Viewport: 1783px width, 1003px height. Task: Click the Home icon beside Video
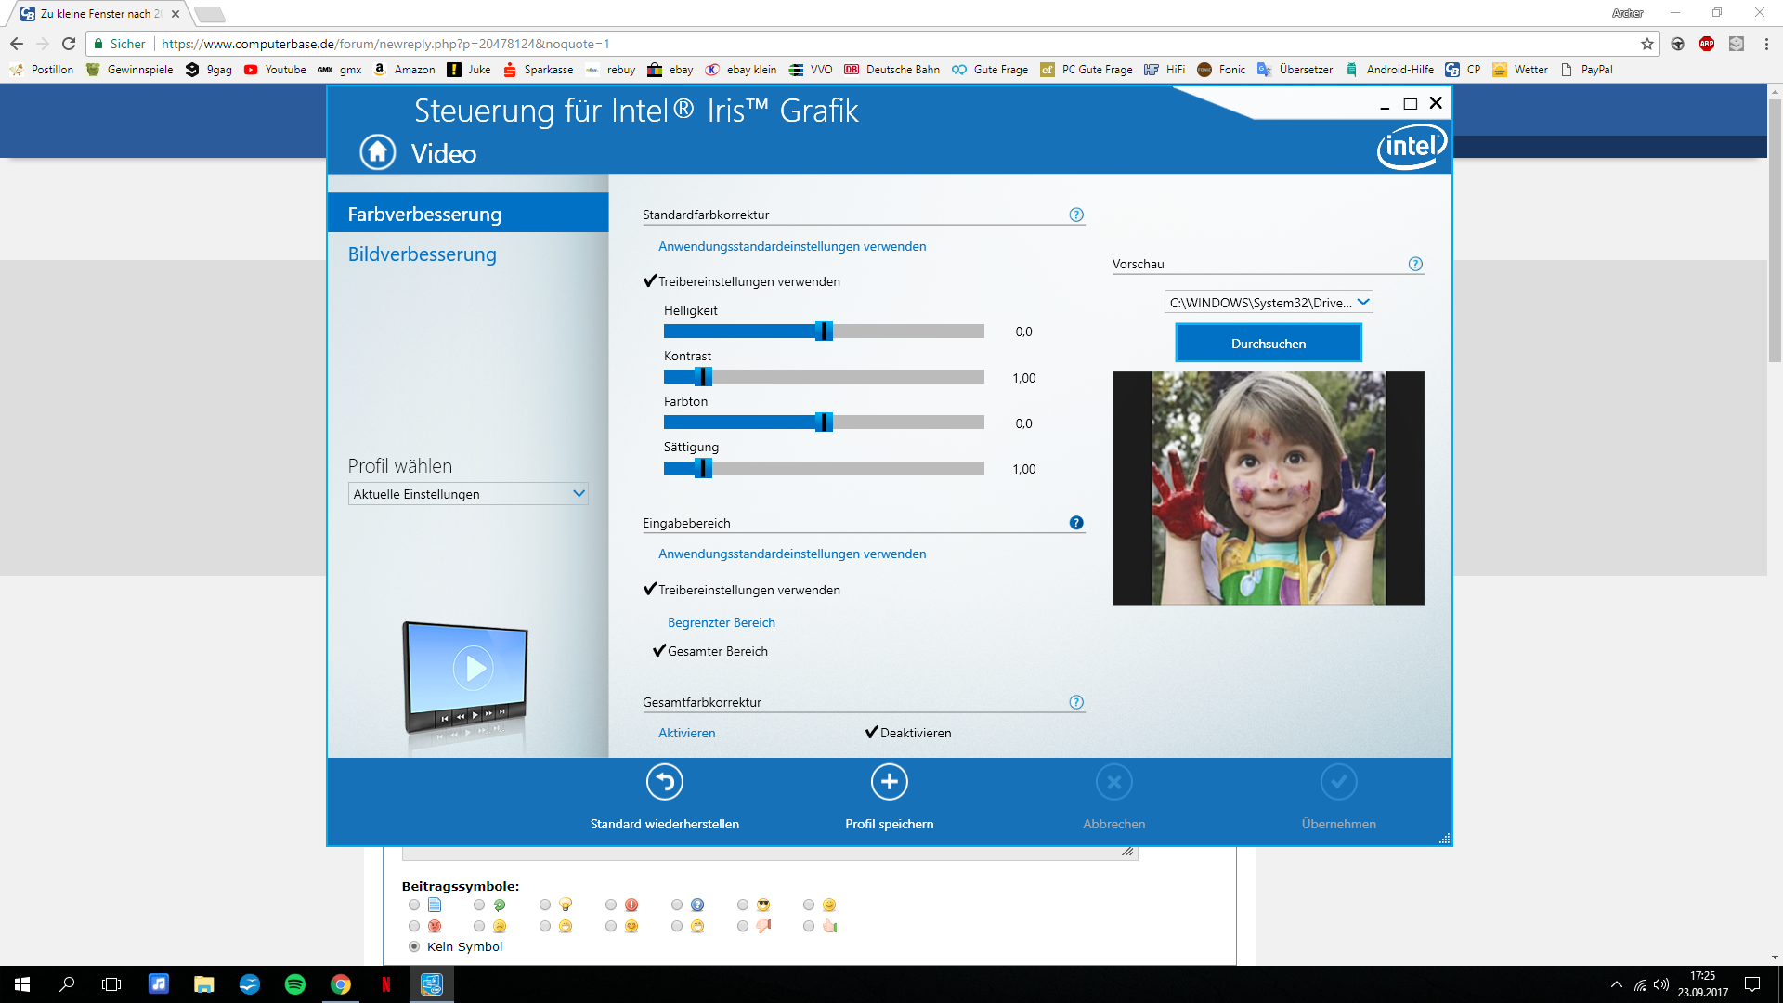(377, 152)
